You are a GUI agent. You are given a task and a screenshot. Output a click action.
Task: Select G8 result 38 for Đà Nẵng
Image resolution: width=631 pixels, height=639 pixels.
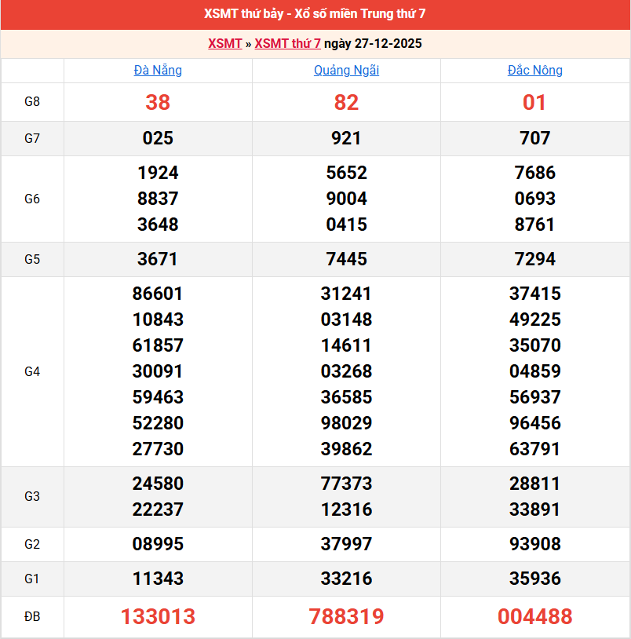pos(158,102)
